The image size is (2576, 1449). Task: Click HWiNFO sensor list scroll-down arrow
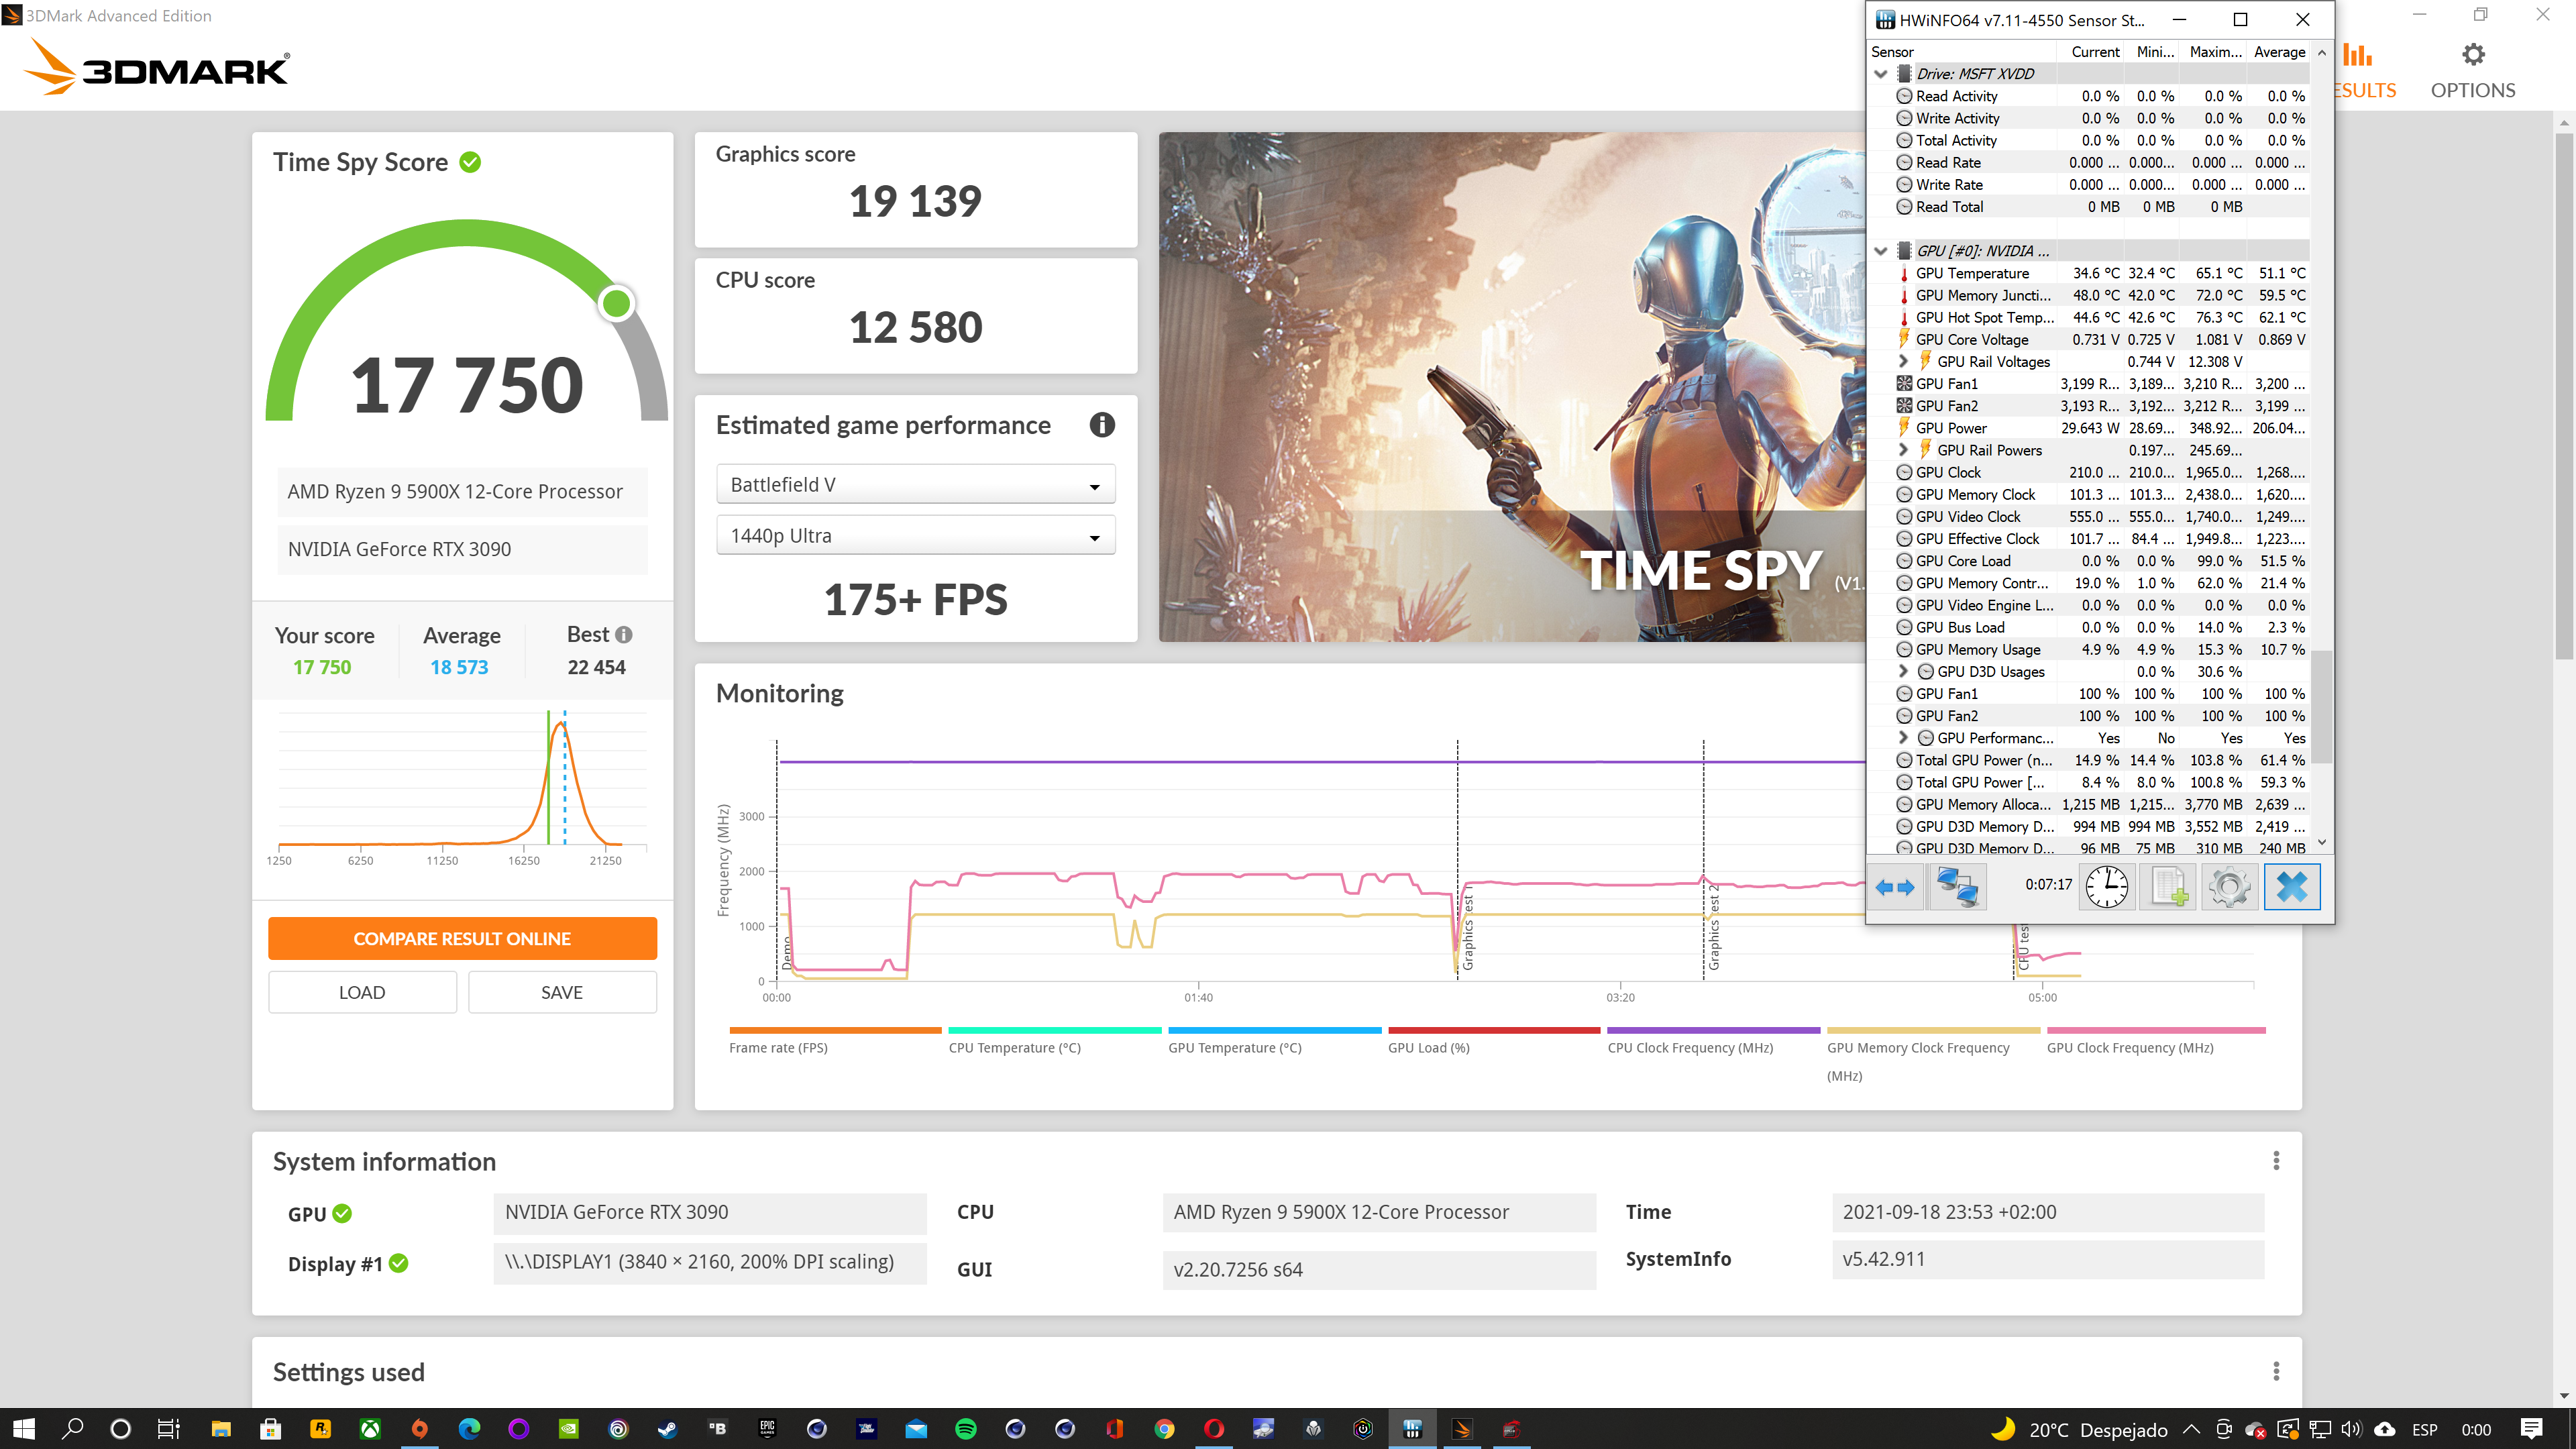(x=2322, y=843)
